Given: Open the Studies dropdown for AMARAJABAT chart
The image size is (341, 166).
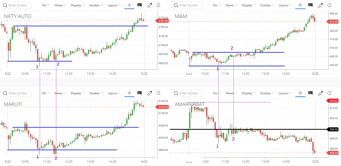Looking at the screenshot, I should pyautogui.click(x=267, y=93).
